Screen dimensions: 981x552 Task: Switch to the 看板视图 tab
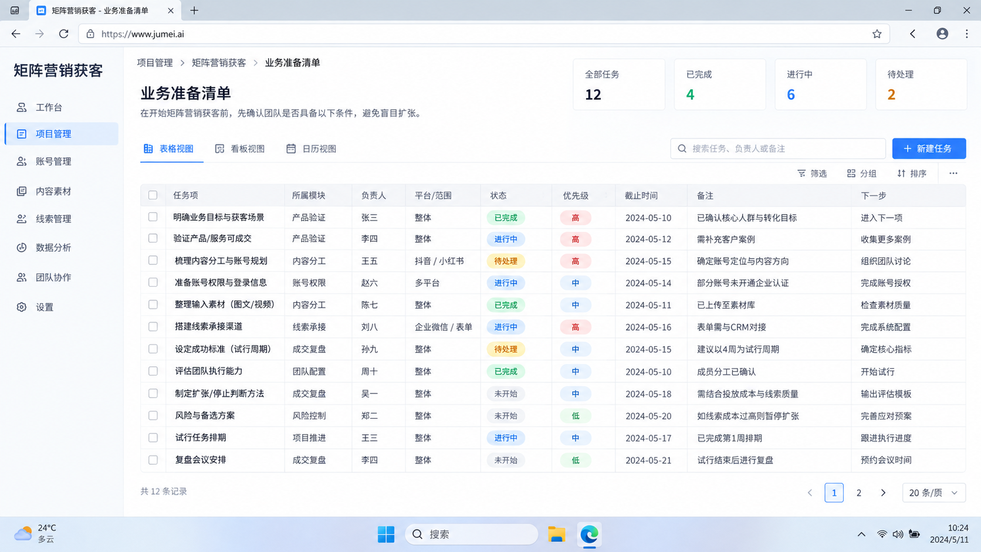tap(240, 149)
